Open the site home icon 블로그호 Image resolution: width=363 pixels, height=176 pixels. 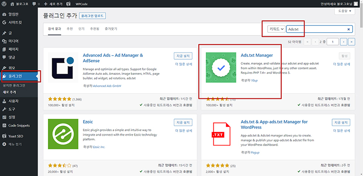click(x=20, y=4)
